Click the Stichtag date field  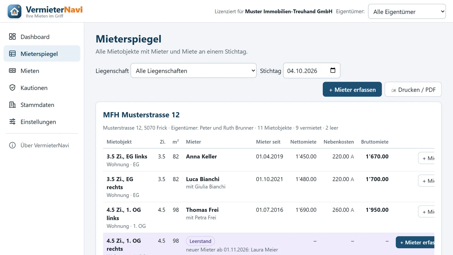[x=311, y=71]
